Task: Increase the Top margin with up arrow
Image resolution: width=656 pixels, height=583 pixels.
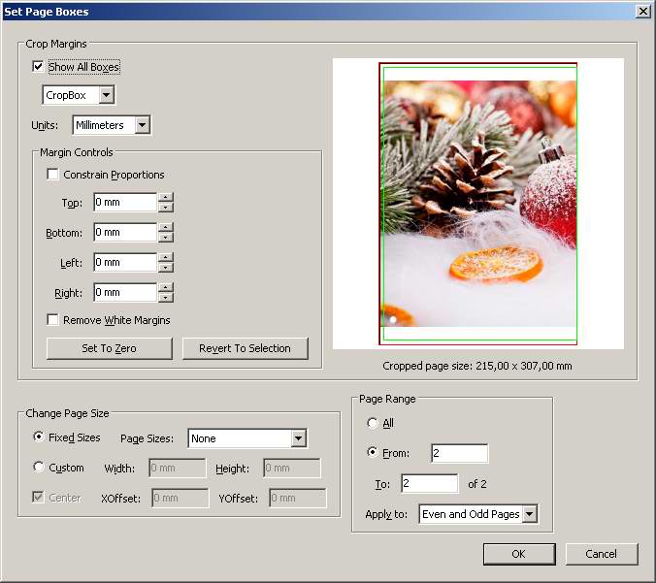Action: [x=166, y=197]
